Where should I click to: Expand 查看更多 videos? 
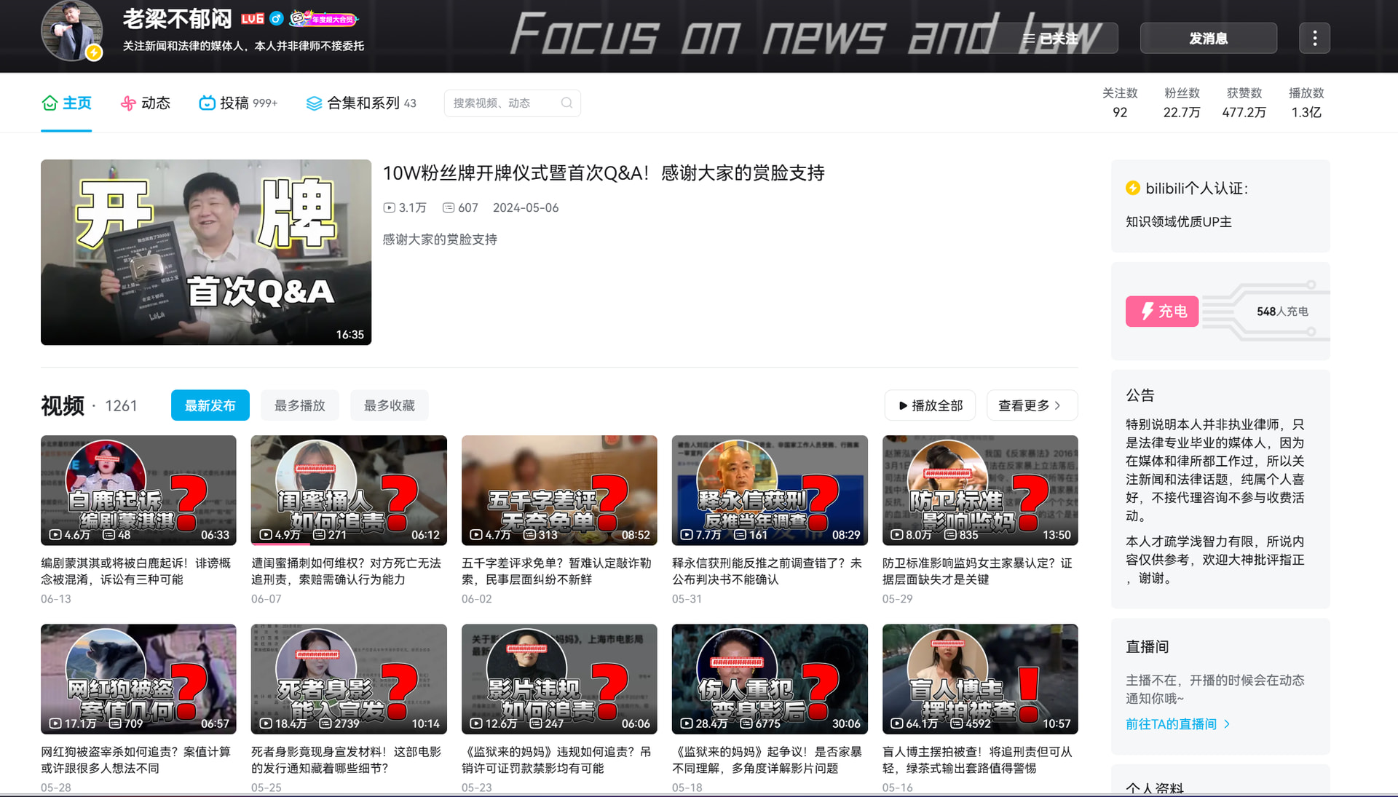(1032, 405)
